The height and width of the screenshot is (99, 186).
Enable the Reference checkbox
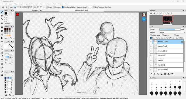[167, 38]
